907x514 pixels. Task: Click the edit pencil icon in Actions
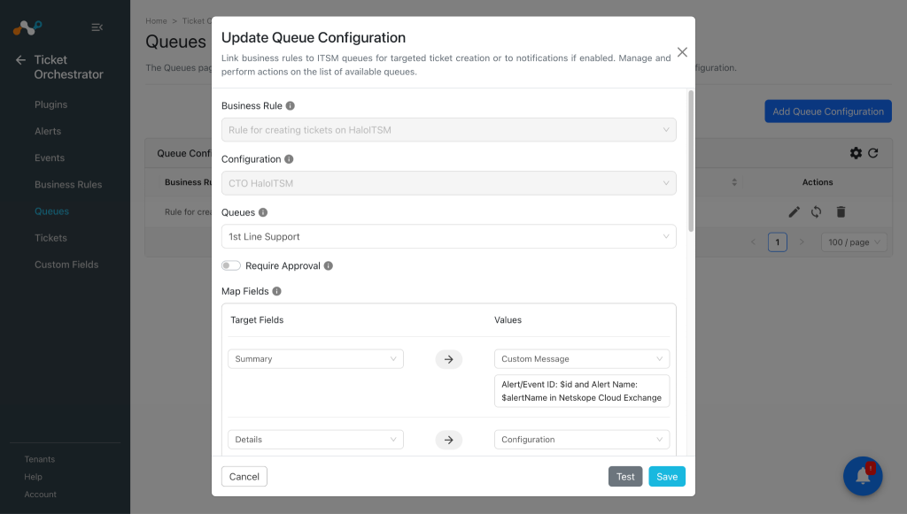point(795,212)
